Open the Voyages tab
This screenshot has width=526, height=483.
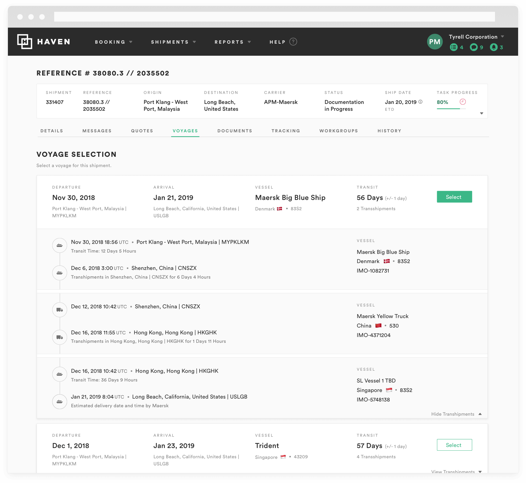pos(185,131)
